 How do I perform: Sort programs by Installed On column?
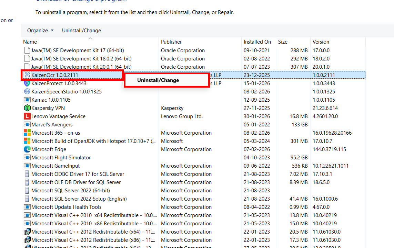(257, 42)
